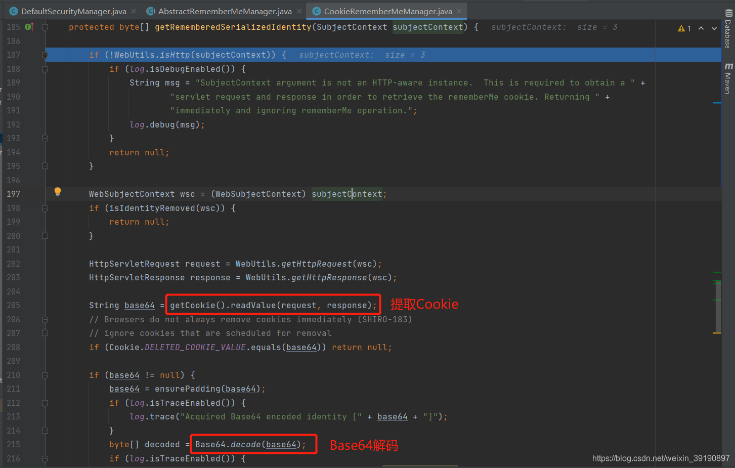Click line number 215 in the gutter
The height and width of the screenshot is (468, 735).
point(13,444)
